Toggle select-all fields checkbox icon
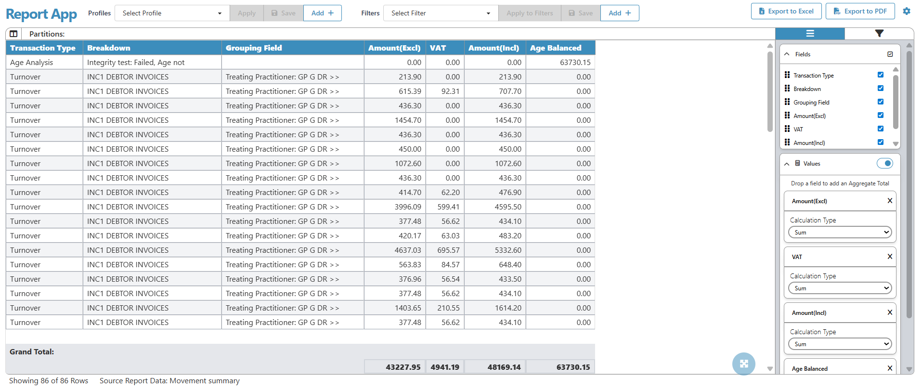The height and width of the screenshot is (390, 922). (x=890, y=54)
